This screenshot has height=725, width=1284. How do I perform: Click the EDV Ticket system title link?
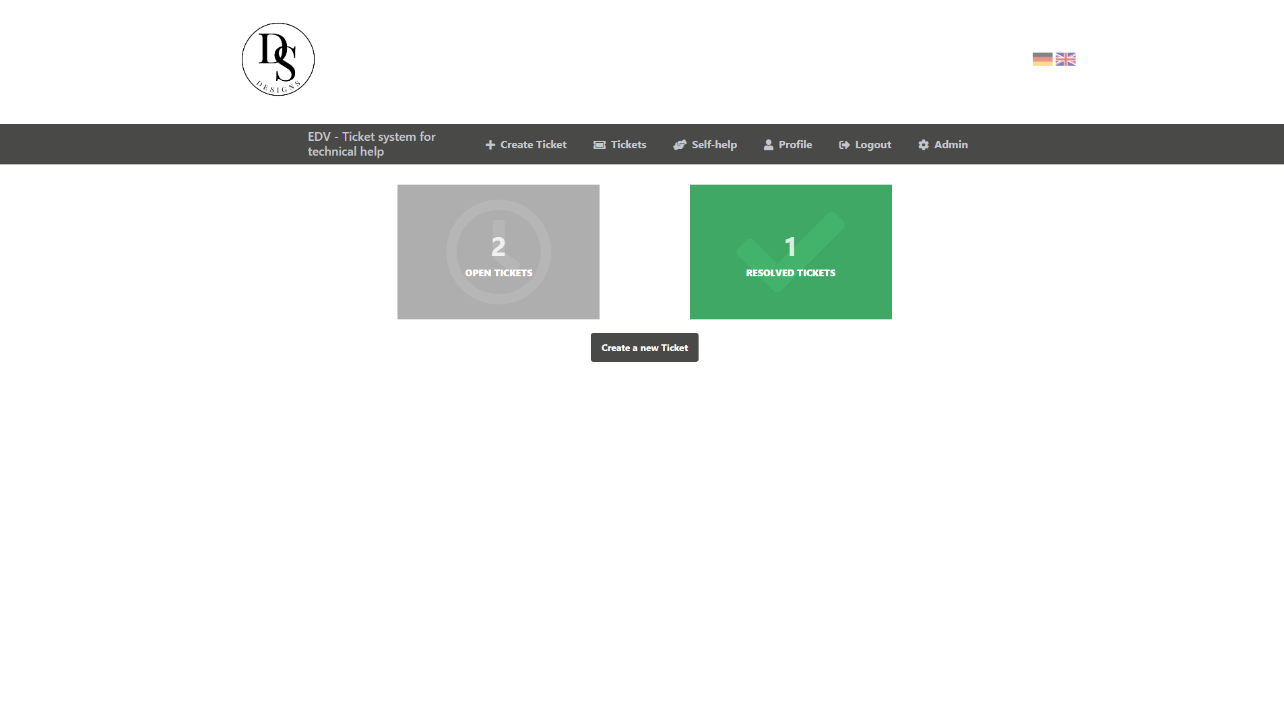click(371, 144)
